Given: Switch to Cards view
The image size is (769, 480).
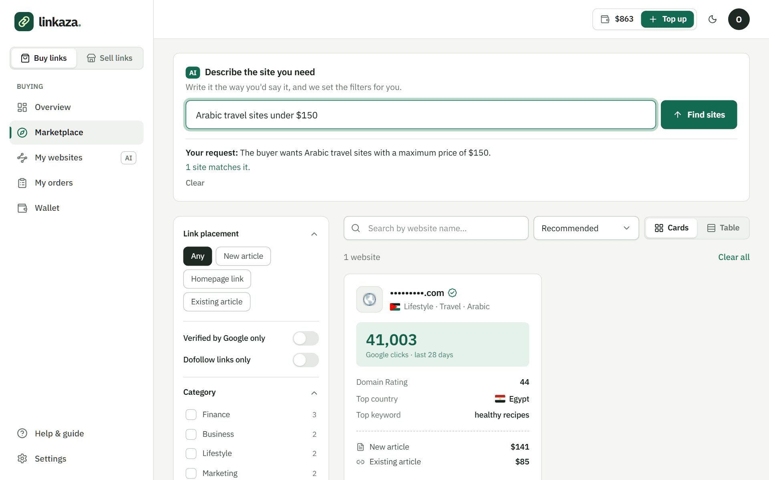Looking at the screenshot, I should pos(671,228).
